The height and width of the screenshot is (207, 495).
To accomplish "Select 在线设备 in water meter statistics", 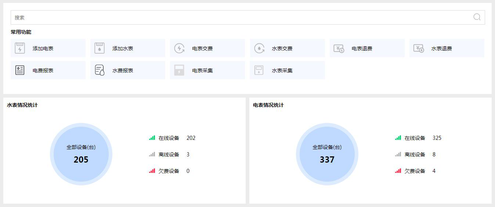I will point(169,138).
